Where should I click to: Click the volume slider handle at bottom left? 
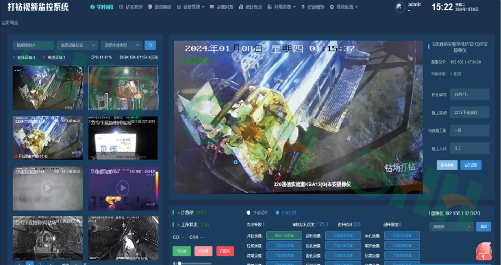coord(180,263)
